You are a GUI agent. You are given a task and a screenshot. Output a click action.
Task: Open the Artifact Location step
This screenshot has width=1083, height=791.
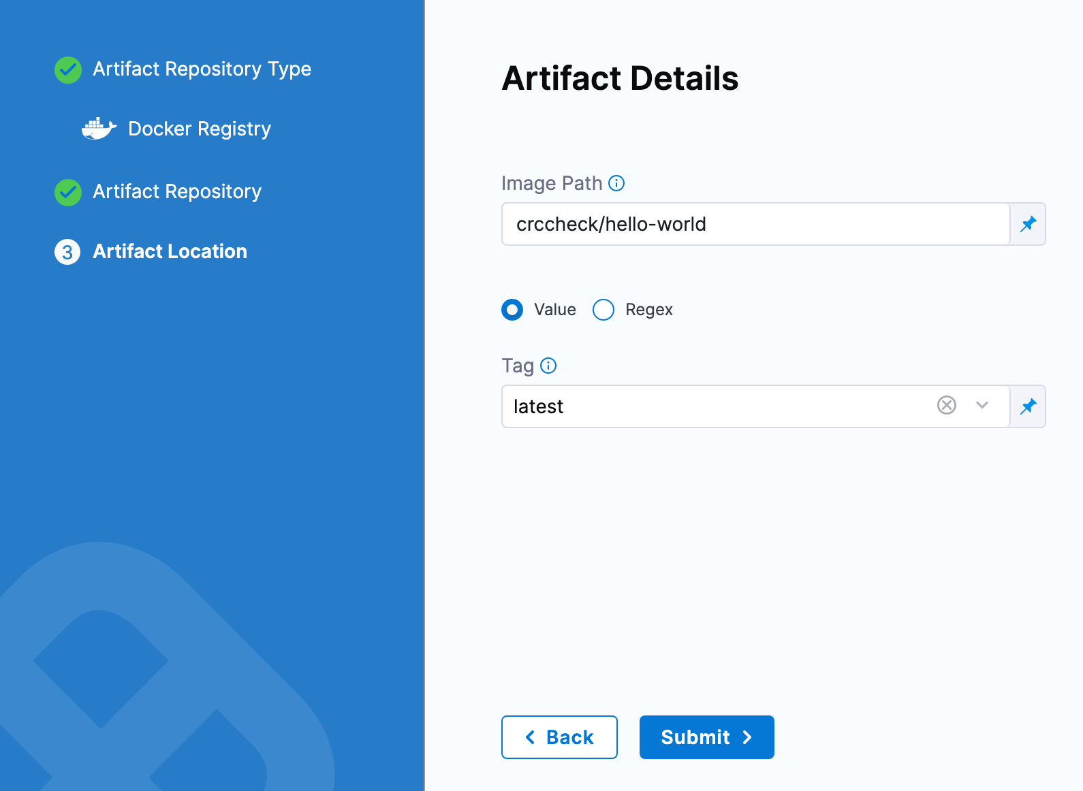click(x=170, y=251)
